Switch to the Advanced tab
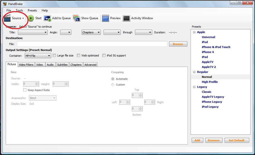 tap(90, 65)
